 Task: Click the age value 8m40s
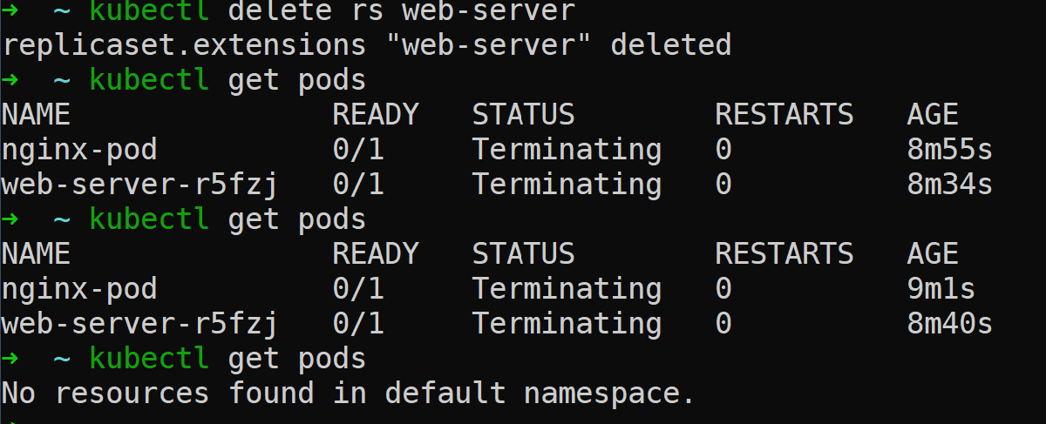tap(949, 324)
